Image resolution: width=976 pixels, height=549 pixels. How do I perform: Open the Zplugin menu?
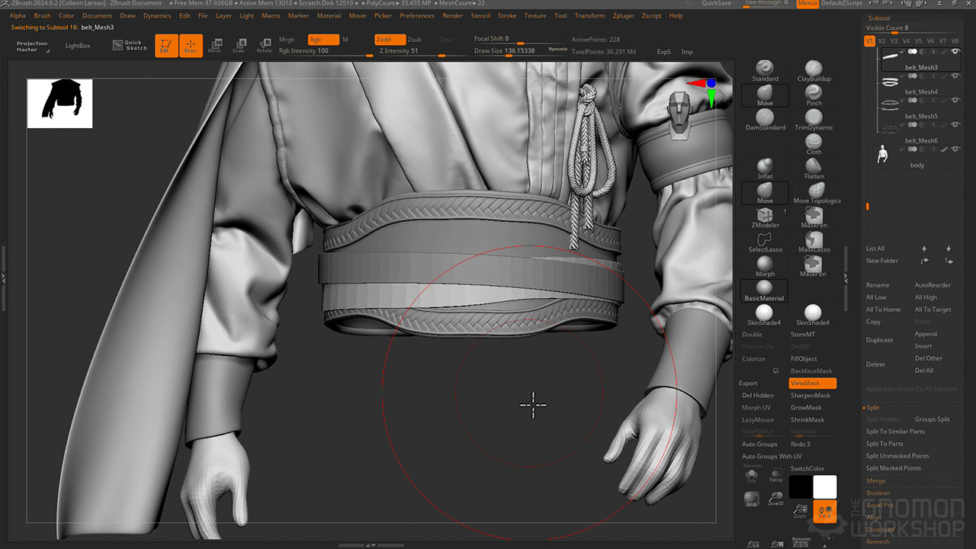coord(623,15)
